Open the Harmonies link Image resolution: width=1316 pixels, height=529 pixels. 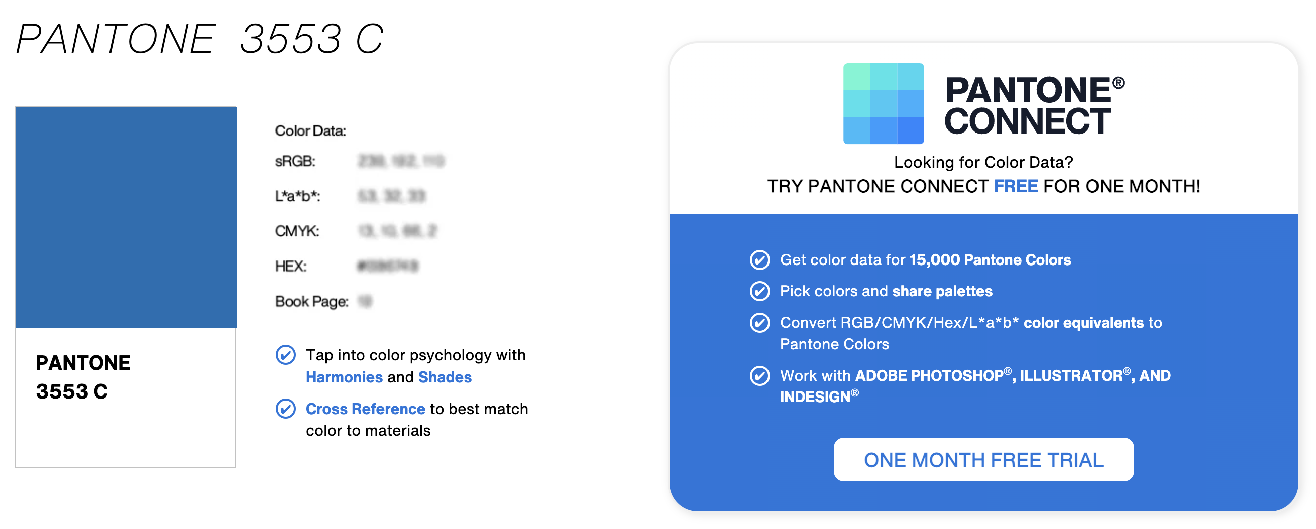pos(344,377)
